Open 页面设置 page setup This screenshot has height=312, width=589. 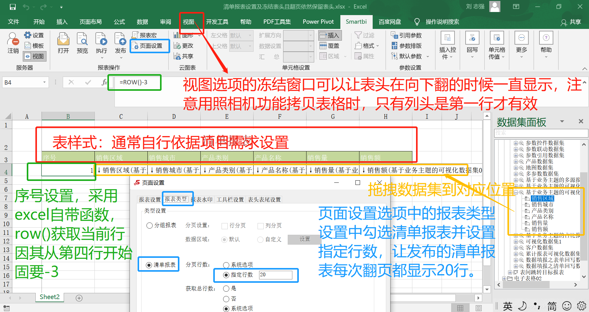click(x=147, y=46)
